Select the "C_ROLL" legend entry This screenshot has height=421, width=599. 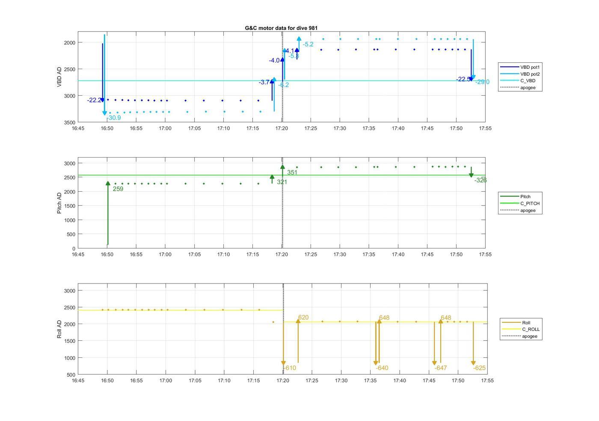521,329
